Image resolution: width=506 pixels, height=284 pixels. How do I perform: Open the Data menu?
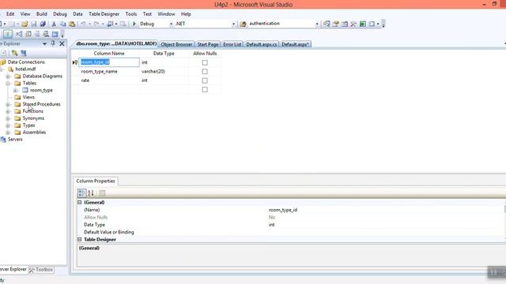77,14
